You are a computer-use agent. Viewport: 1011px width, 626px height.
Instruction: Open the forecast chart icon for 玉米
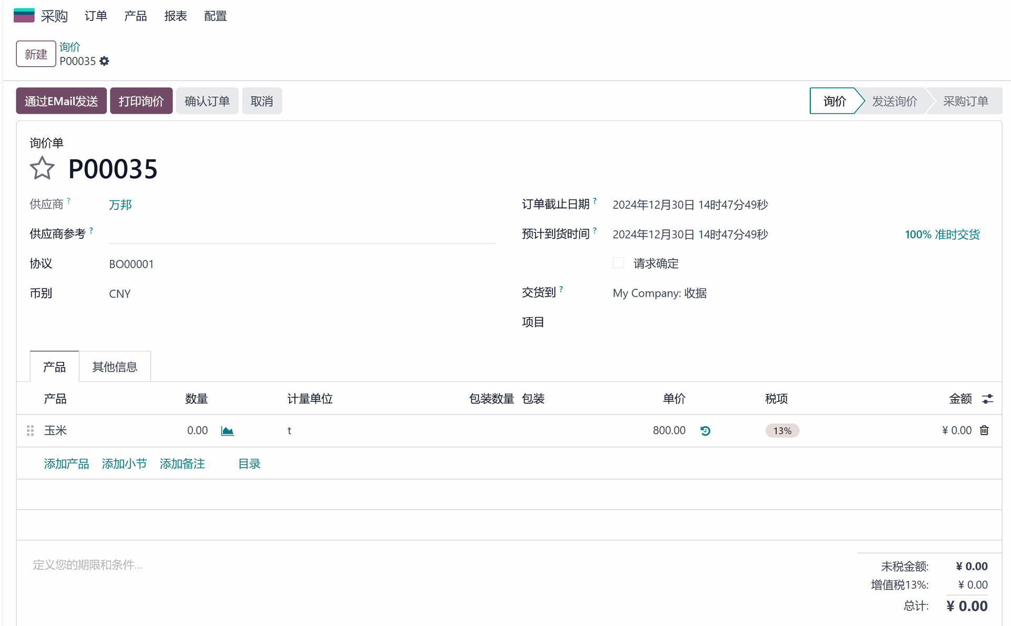pyautogui.click(x=227, y=431)
